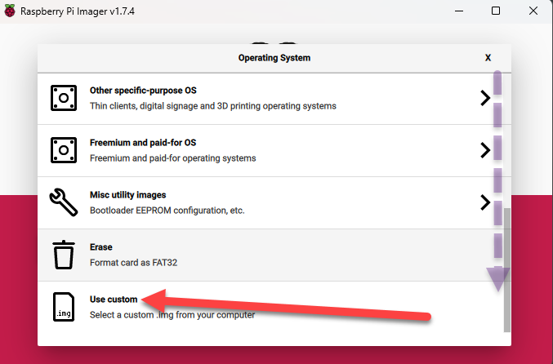Click "Format card as FAT32" description text
553x364 pixels.
point(133,263)
